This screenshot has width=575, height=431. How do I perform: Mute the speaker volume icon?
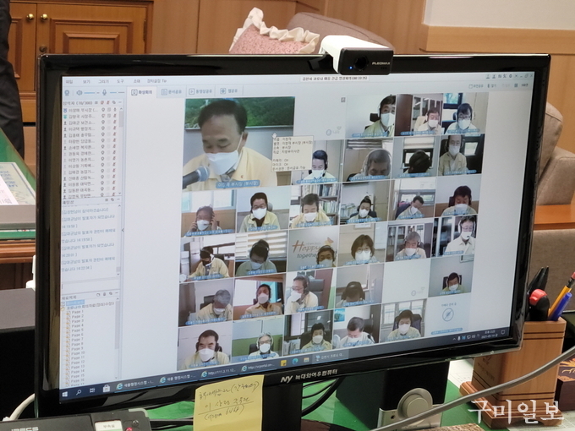click(x=79, y=93)
